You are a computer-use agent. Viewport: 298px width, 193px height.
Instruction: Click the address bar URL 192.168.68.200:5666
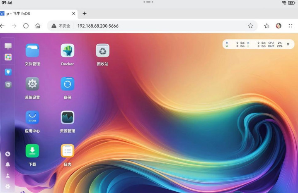[x=98, y=26]
